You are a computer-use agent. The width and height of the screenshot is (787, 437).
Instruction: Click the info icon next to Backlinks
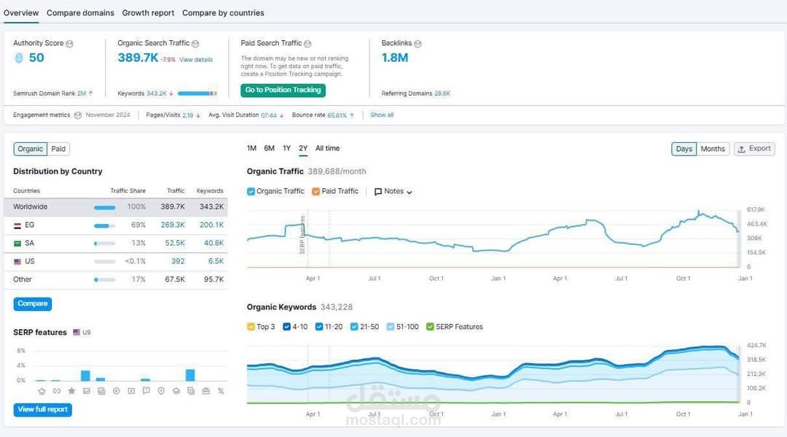[418, 44]
